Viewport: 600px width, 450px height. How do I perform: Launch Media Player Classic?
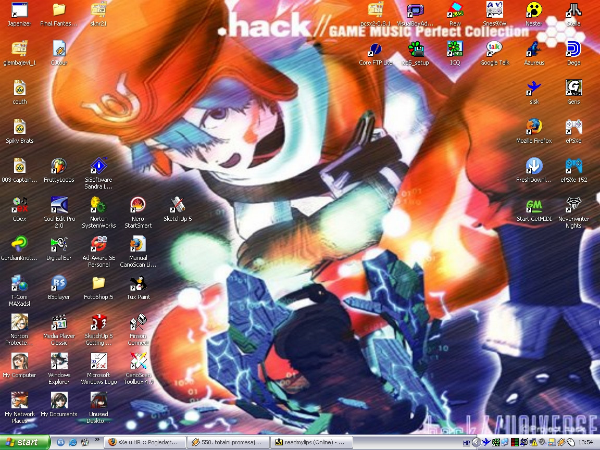click(x=59, y=330)
